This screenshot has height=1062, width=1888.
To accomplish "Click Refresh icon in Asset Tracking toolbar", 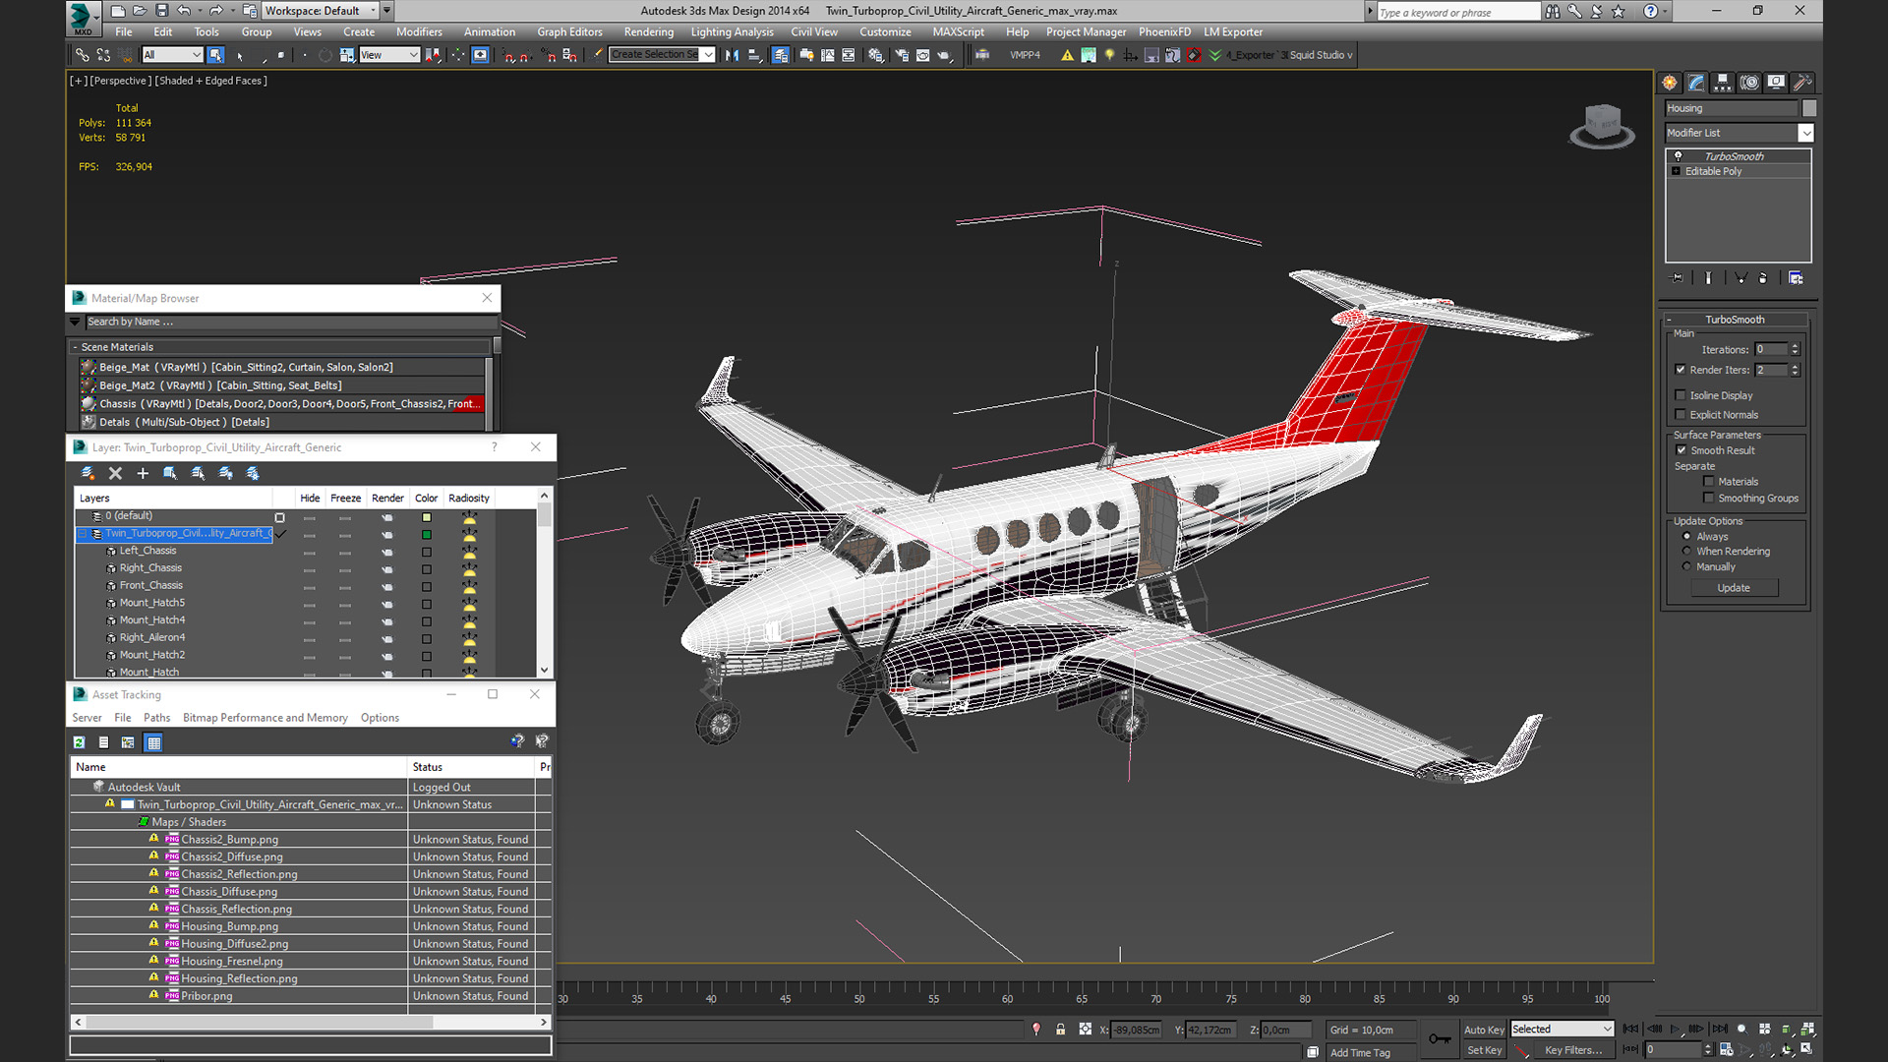I will [x=80, y=742].
